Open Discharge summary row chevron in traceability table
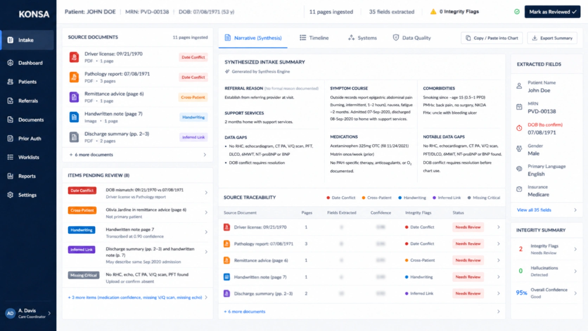The image size is (588, 331). coord(498,293)
